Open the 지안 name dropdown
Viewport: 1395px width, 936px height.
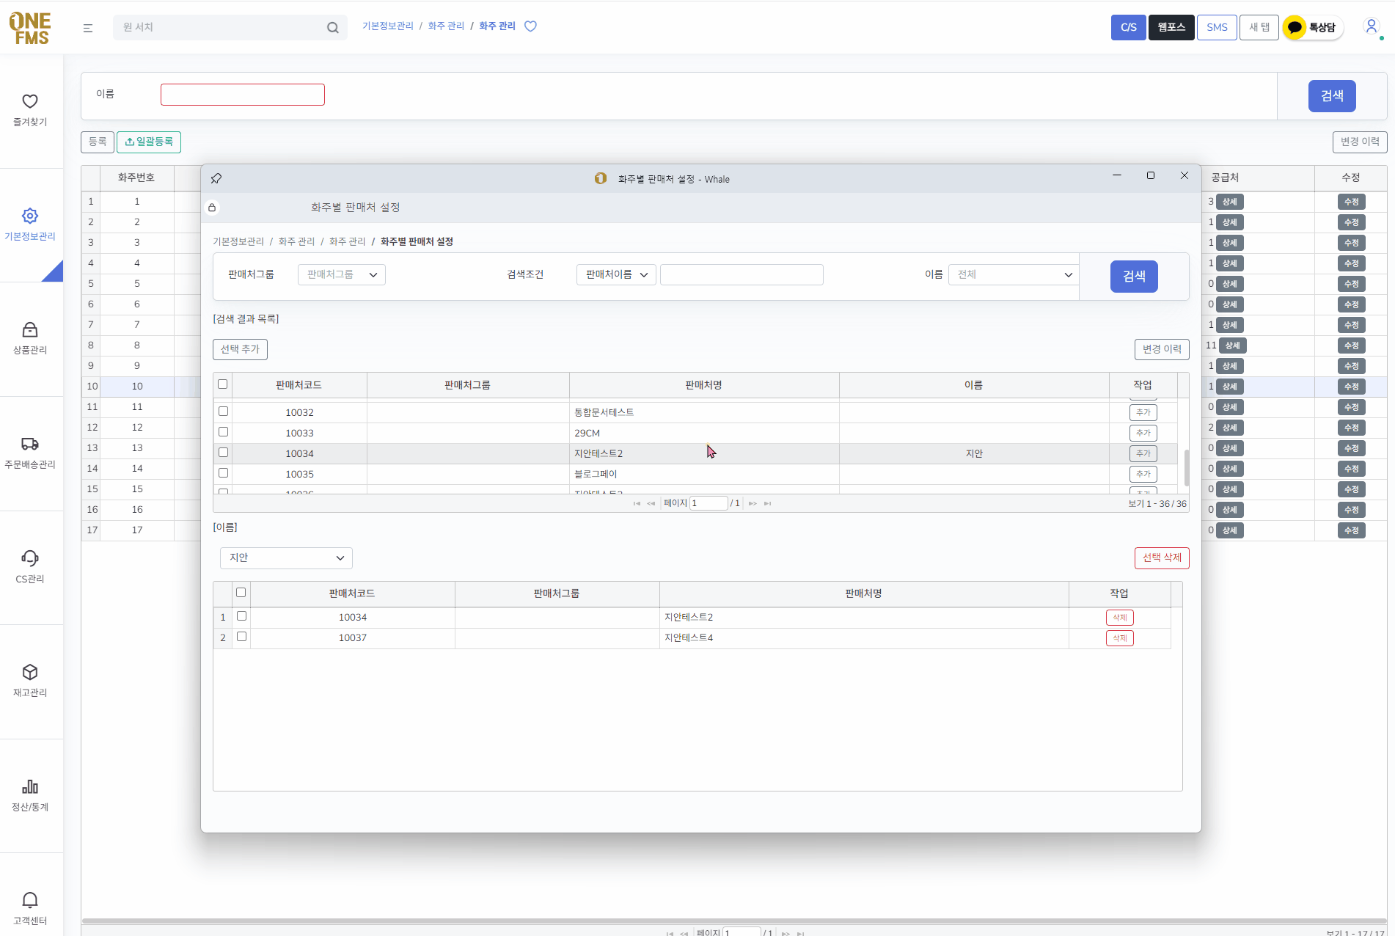coord(286,557)
